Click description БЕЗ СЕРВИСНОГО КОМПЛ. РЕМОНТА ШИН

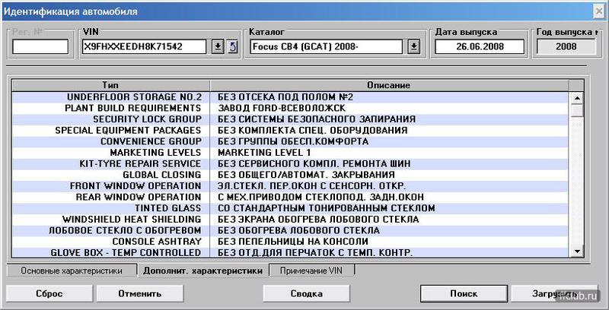314,164
